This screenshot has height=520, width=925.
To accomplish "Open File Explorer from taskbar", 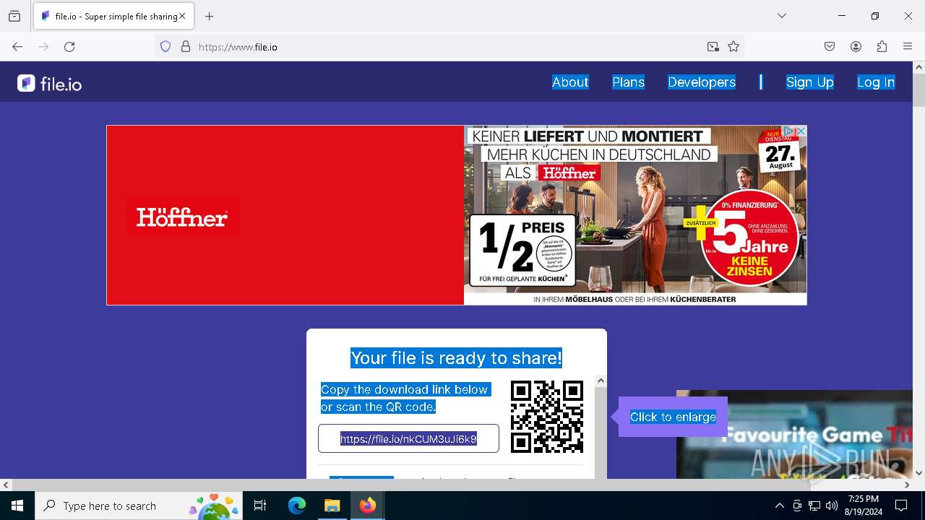I will [332, 506].
